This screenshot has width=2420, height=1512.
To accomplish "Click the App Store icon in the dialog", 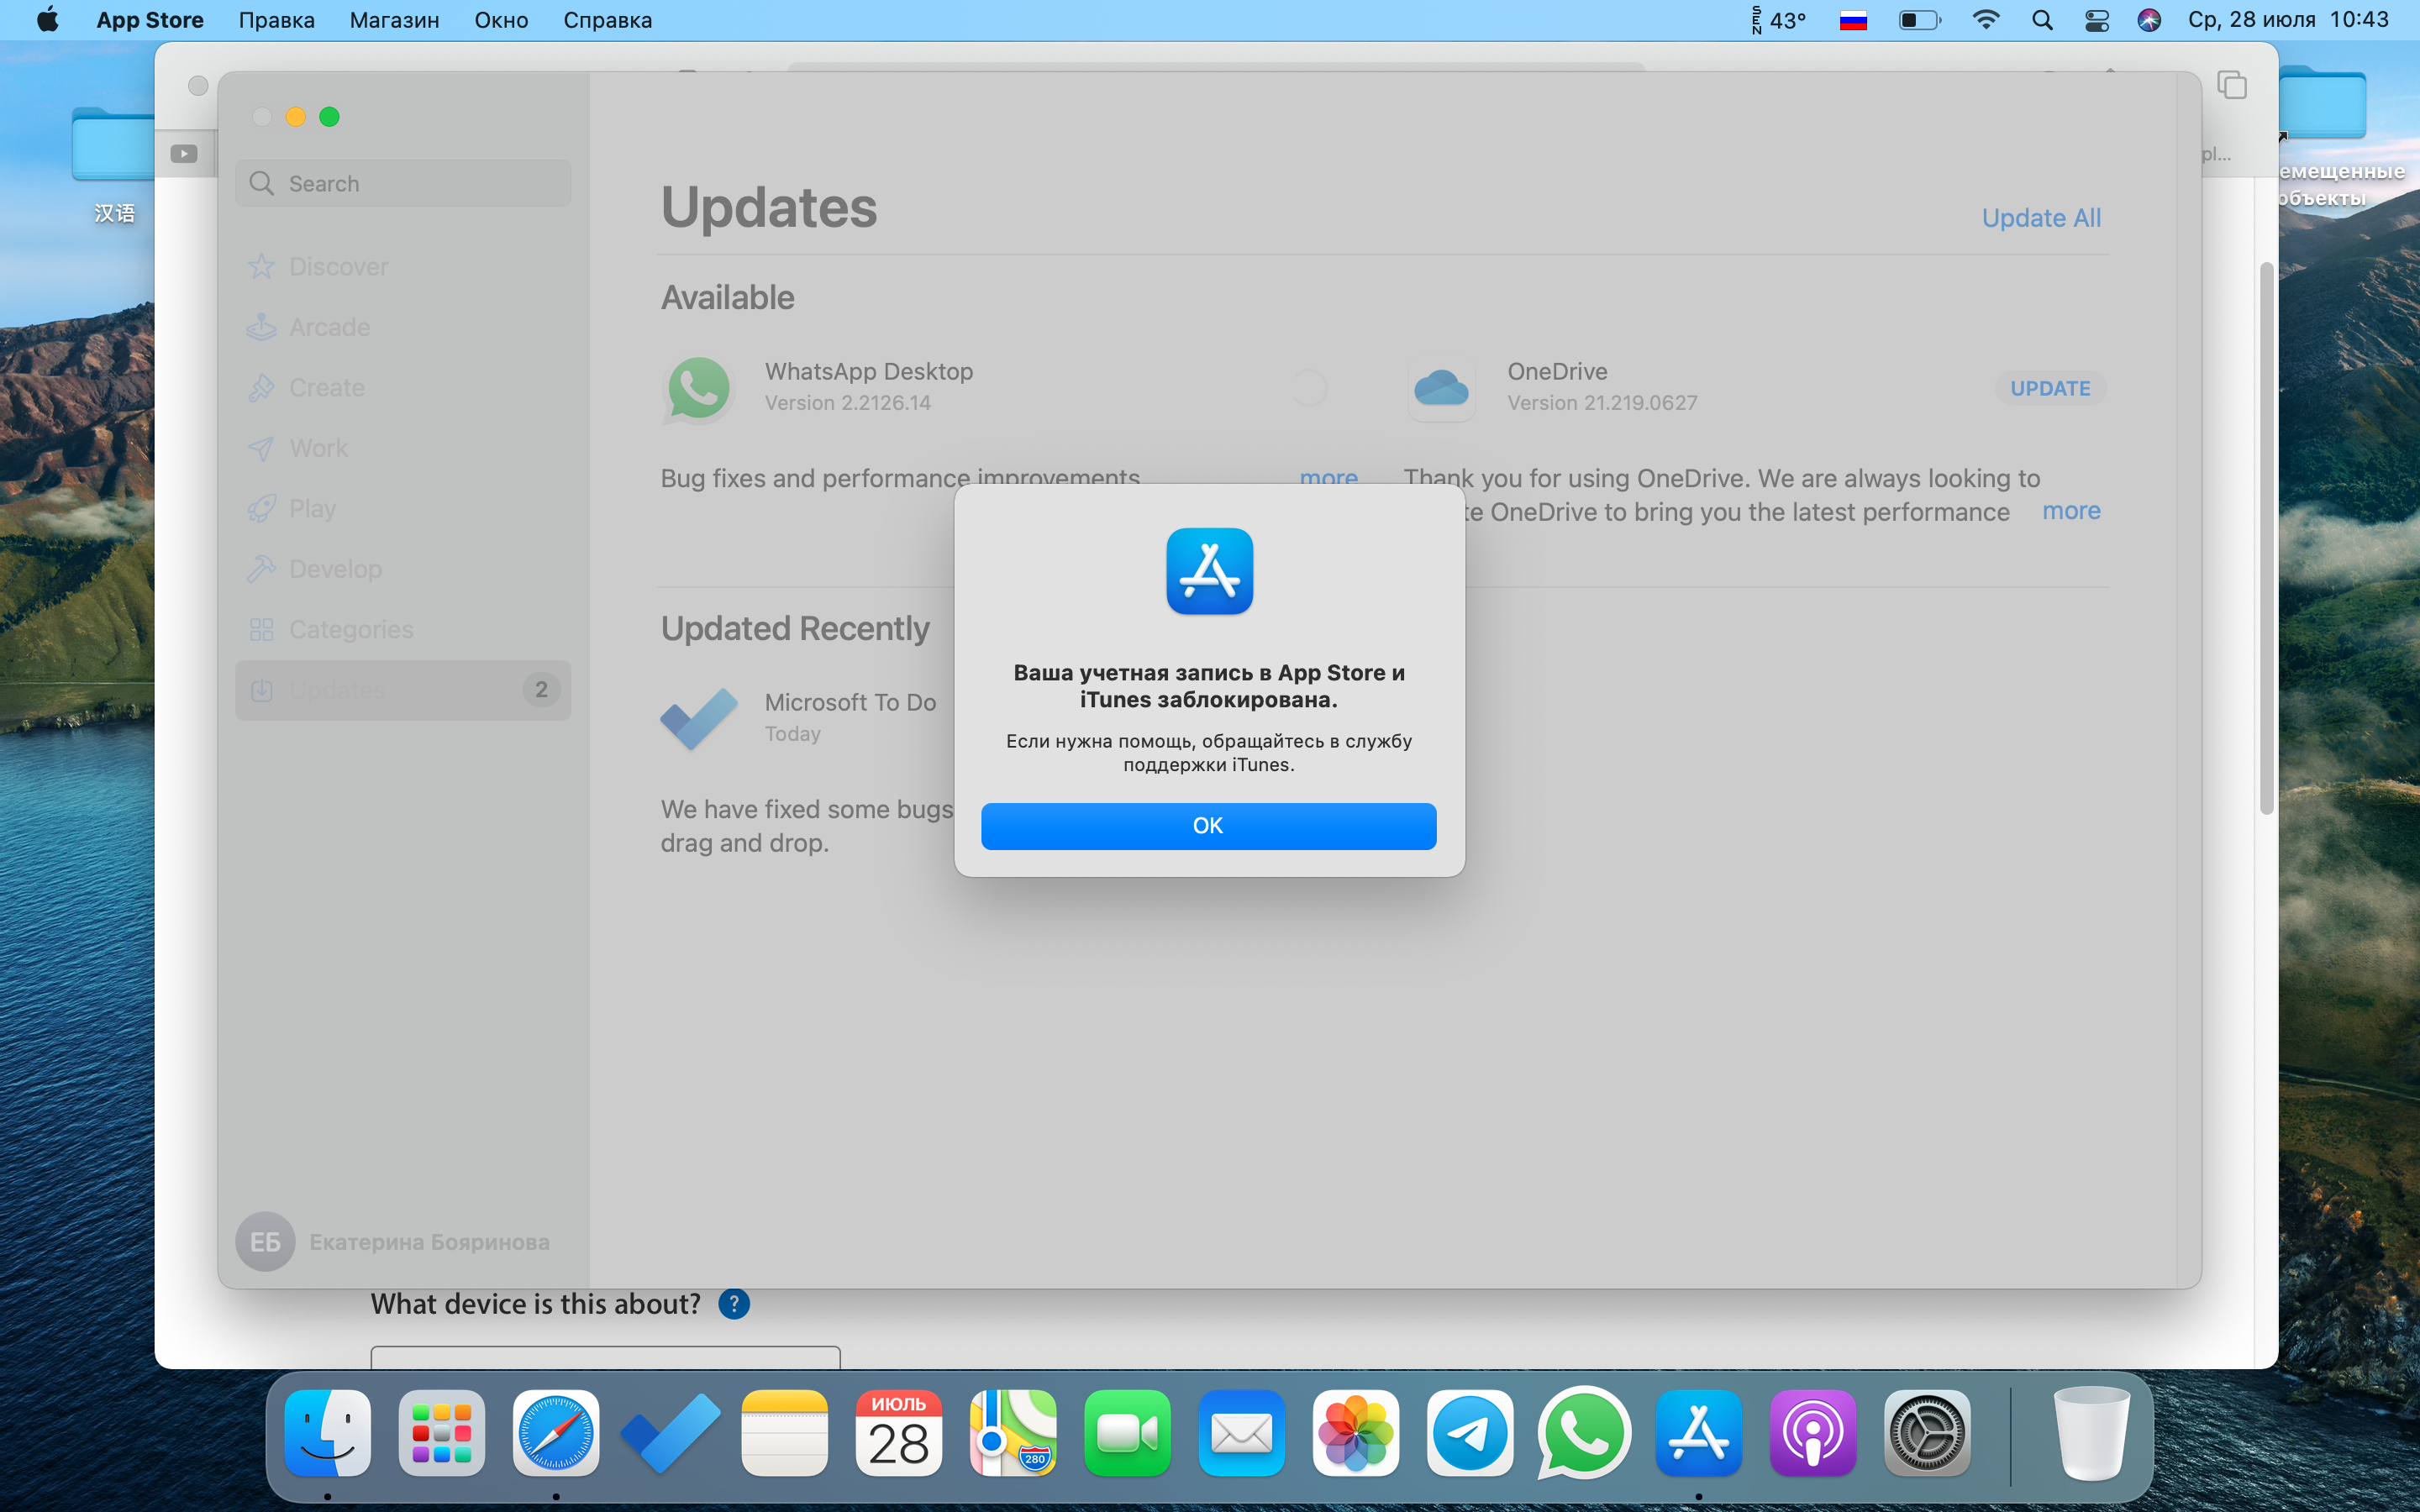I will coord(1209,571).
